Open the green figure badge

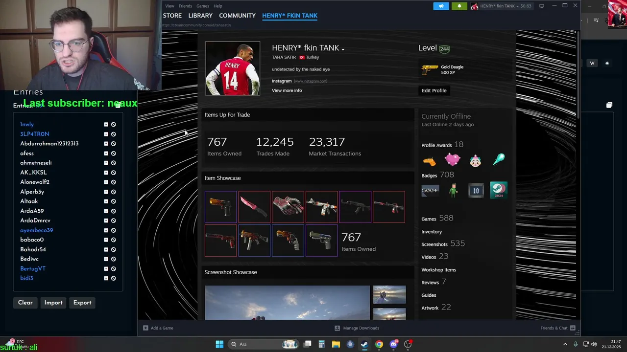453,190
